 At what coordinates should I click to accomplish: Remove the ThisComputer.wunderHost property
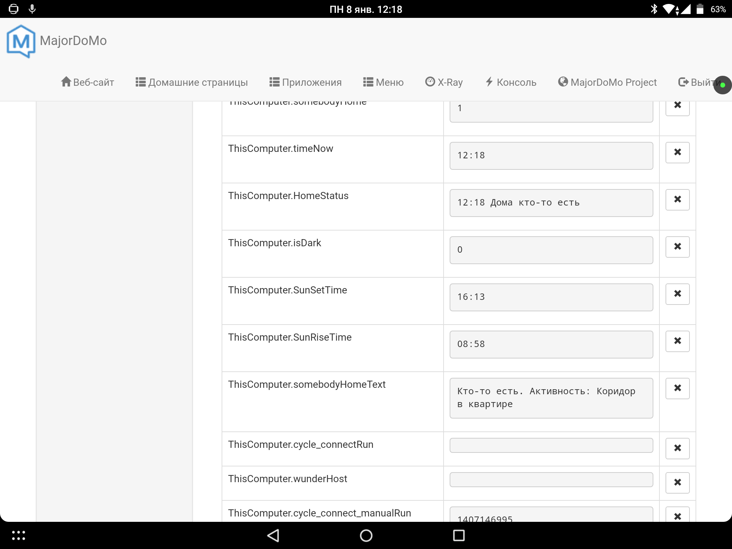(x=677, y=483)
